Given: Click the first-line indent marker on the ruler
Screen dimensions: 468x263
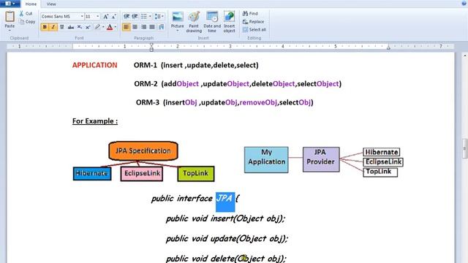Looking at the screenshot, I should tap(151, 45).
